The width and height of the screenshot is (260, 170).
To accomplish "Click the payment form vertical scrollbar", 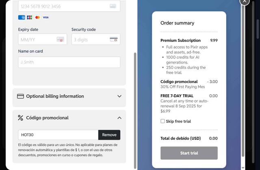I will pyautogui.click(x=135, y=110).
